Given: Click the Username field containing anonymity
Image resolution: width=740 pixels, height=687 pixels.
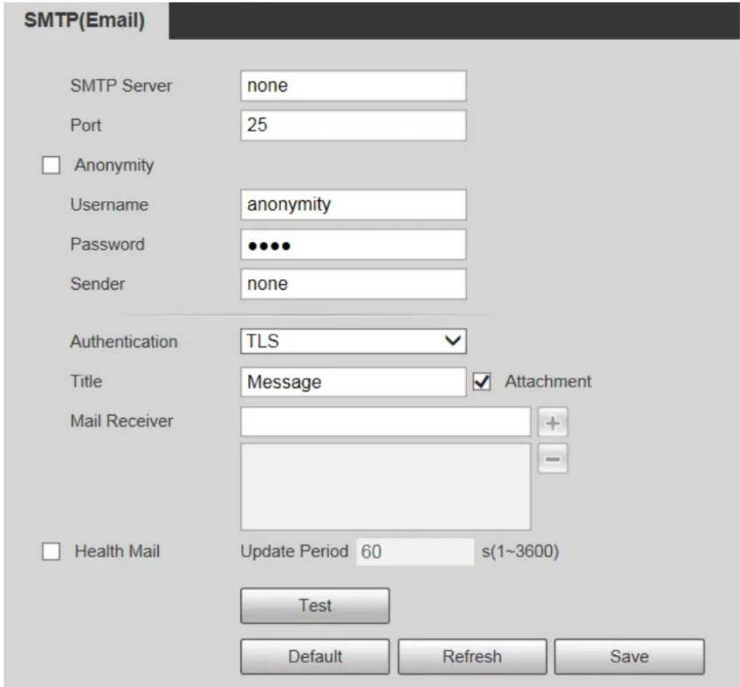Looking at the screenshot, I should [x=353, y=205].
